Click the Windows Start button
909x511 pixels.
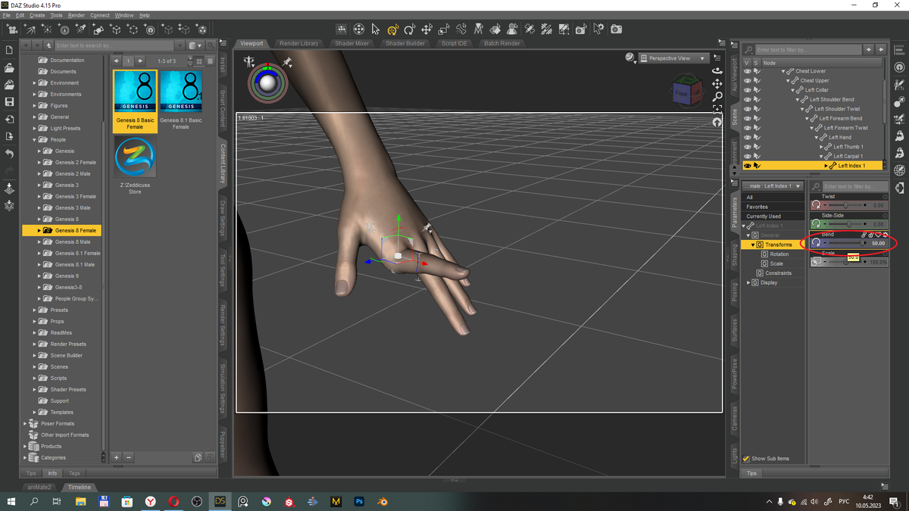click(x=11, y=501)
